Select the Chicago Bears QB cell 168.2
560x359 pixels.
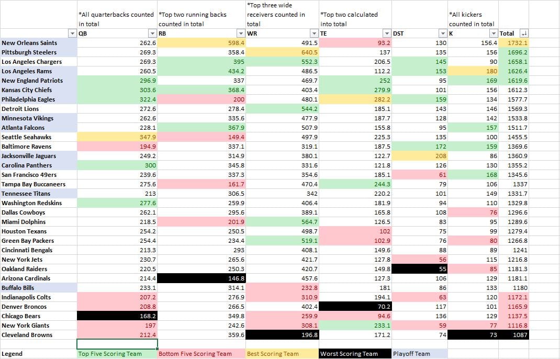(117, 316)
